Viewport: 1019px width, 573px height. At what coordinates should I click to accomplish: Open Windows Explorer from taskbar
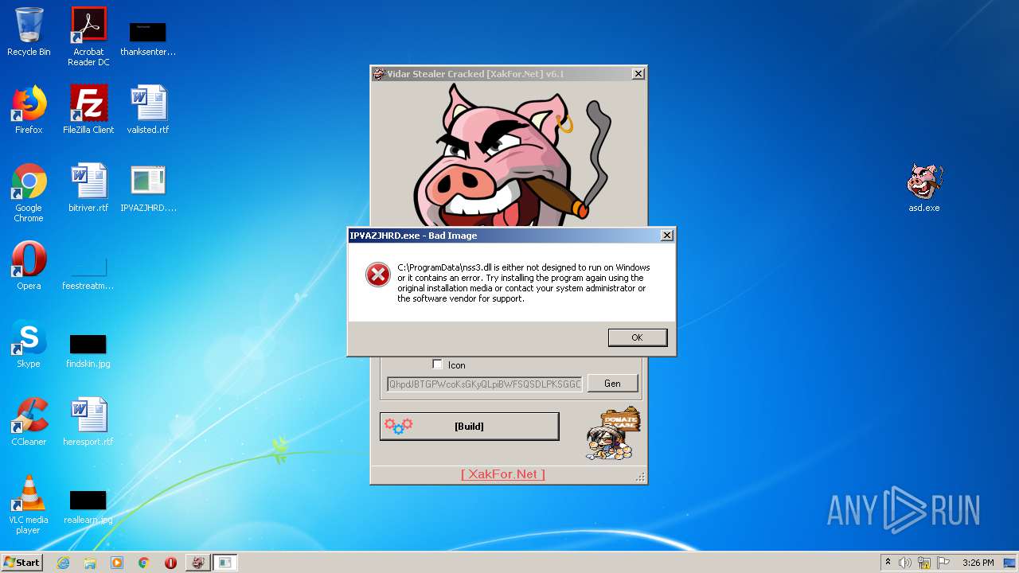[90, 563]
